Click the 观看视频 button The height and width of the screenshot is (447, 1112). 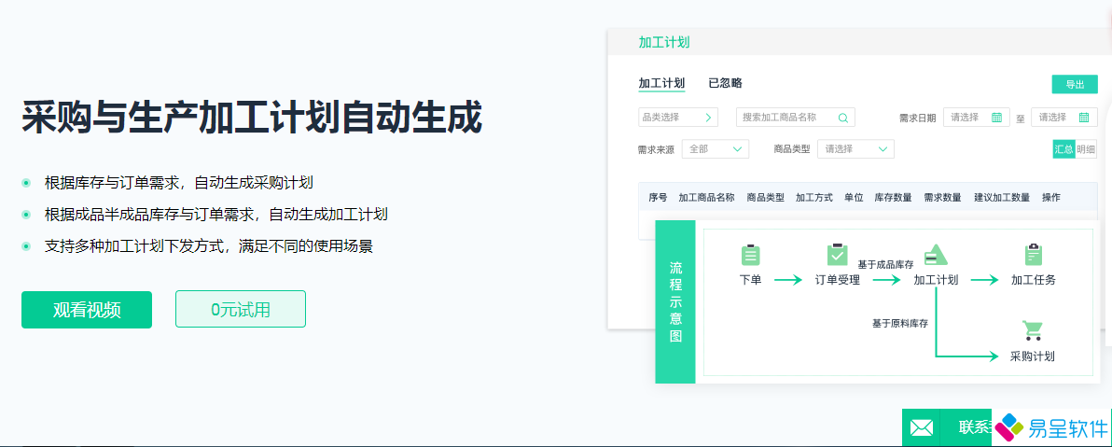coord(87,309)
